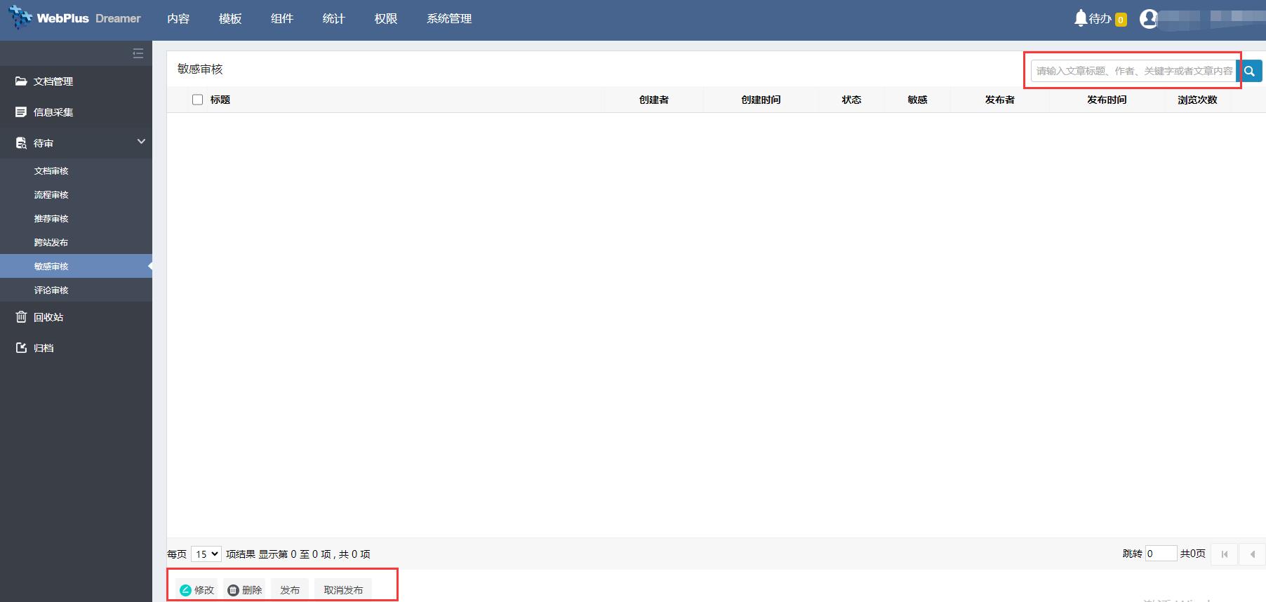The height and width of the screenshot is (602, 1266).
Task: Sort by the 浏览次数 column header
Action: coord(1198,100)
